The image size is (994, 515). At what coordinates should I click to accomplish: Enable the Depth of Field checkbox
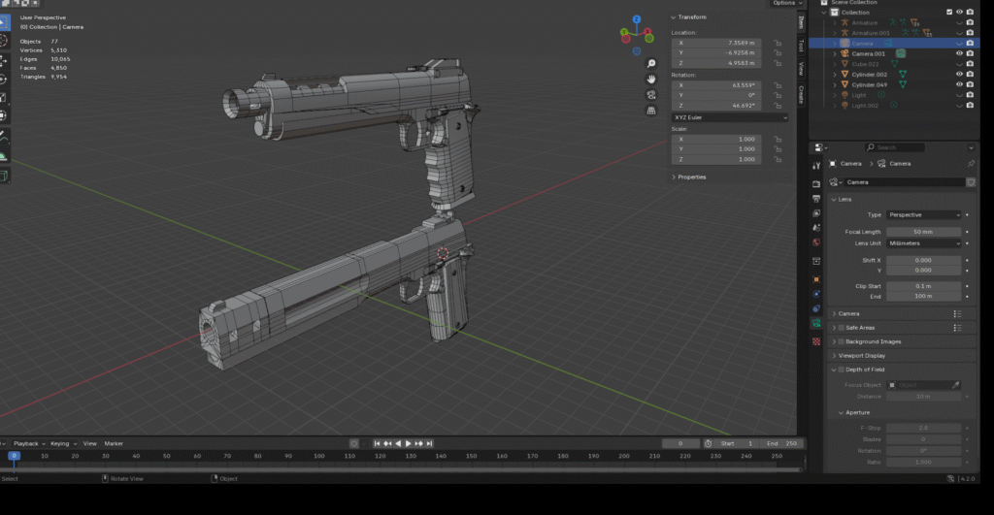pyautogui.click(x=841, y=370)
